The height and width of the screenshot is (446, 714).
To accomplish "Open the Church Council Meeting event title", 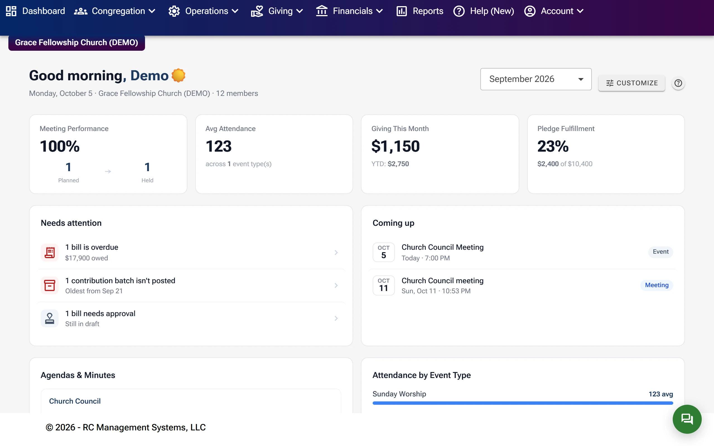I will [442, 247].
